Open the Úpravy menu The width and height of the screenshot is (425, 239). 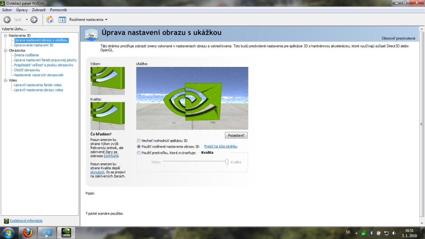tap(22, 10)
